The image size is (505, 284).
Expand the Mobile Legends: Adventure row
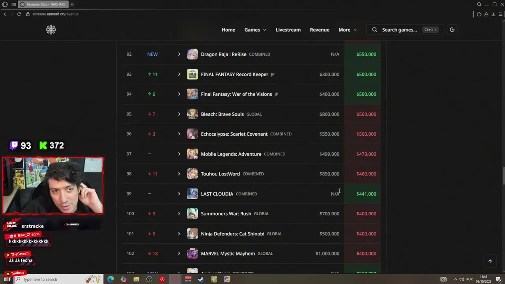point(179,154)
